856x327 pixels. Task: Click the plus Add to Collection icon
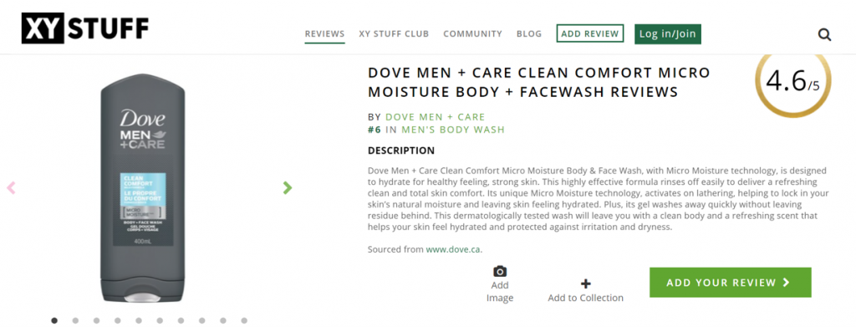tap(586, 284)
